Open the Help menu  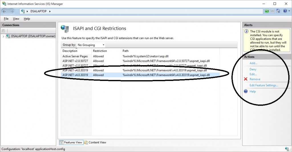[27, 19]
